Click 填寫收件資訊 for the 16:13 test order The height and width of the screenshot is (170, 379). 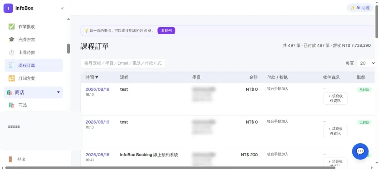(335, 131)
